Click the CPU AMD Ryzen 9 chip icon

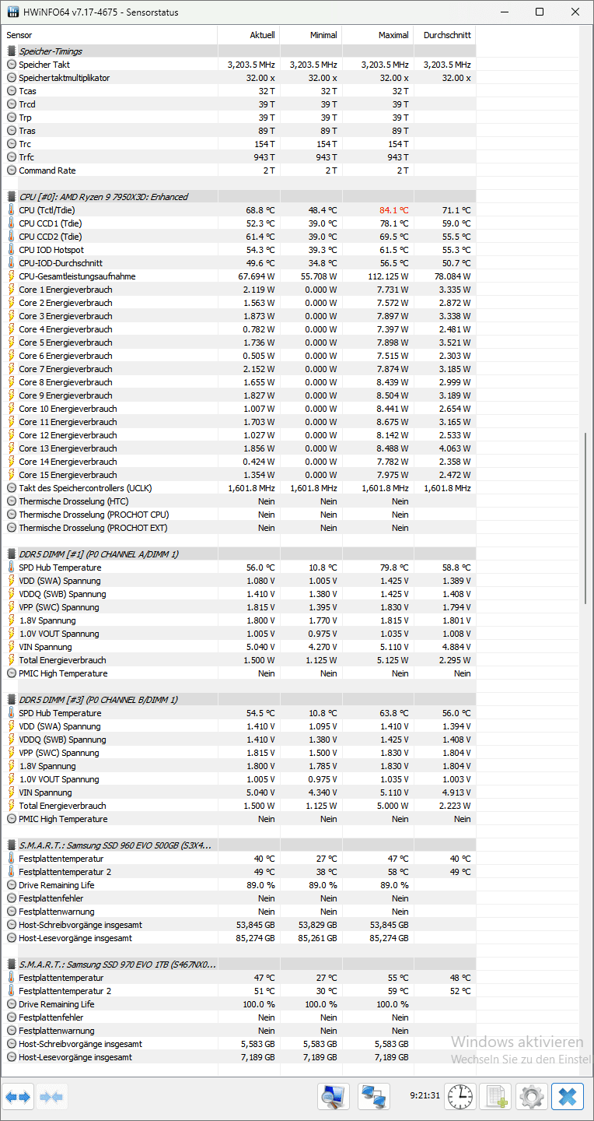12,197
